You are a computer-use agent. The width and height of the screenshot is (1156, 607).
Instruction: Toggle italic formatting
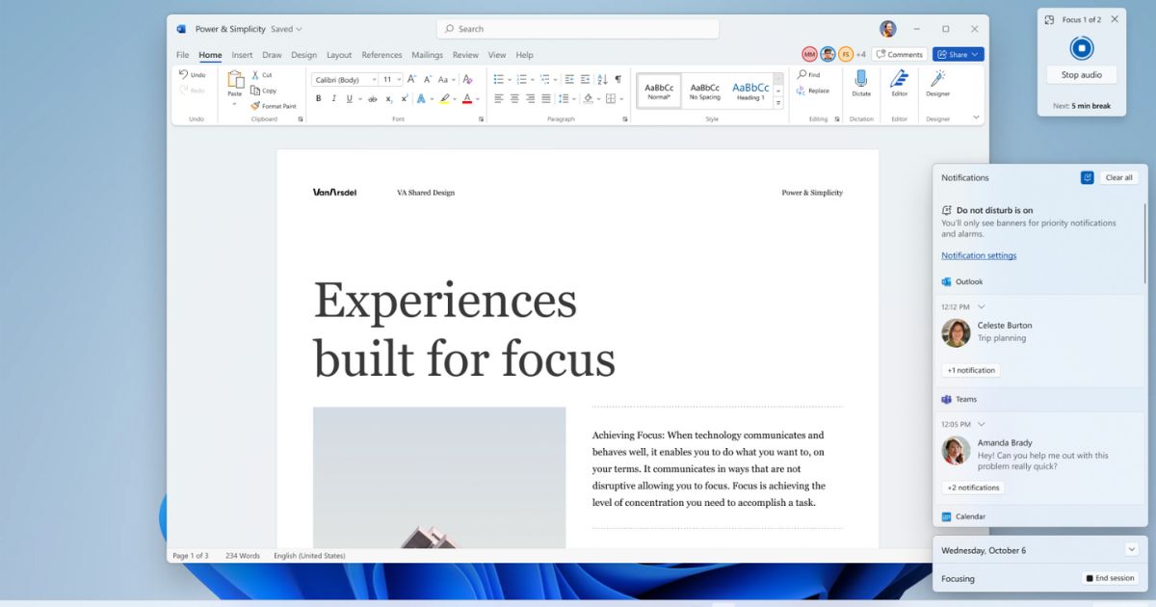(x=333, y=98)
